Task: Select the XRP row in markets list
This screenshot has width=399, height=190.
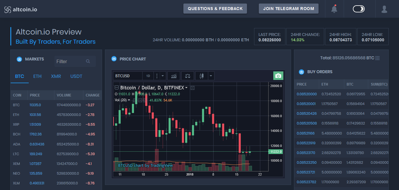Action: [x=56, y=125]
